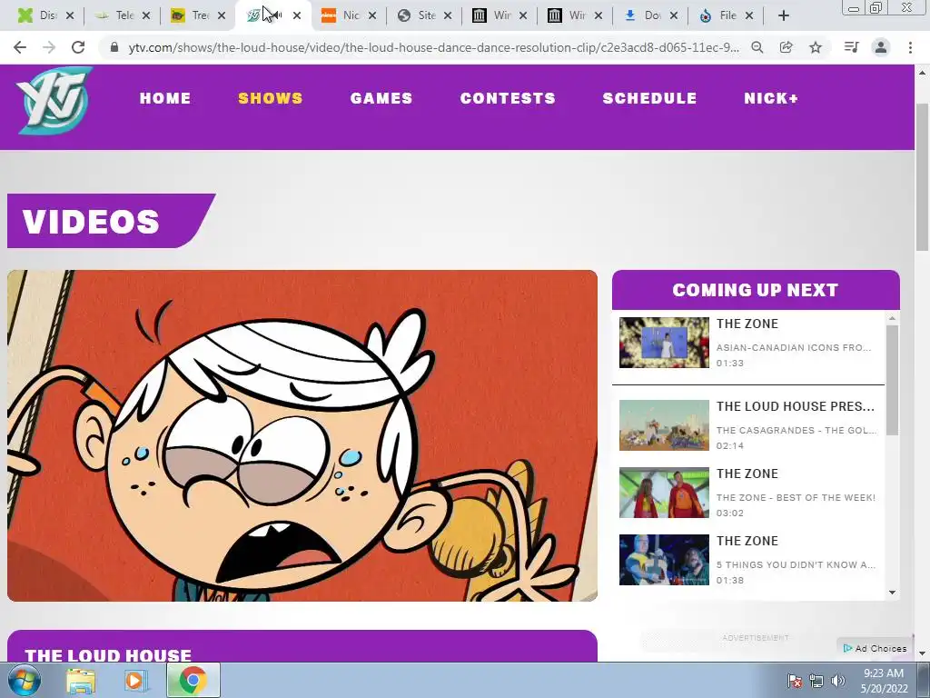Screen dimensions: 930x698
Task: Click the address bar URL
Action: pos(433,47)
